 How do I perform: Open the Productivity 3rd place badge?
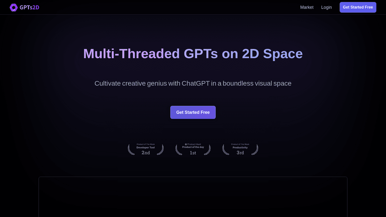pyautogui.click(x=240, y=149)
